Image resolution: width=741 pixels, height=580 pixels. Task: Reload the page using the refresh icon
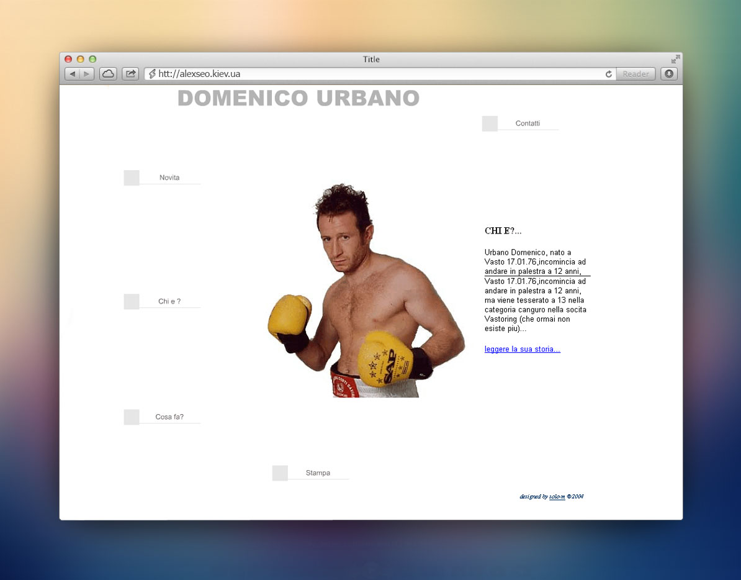[608, 73]
